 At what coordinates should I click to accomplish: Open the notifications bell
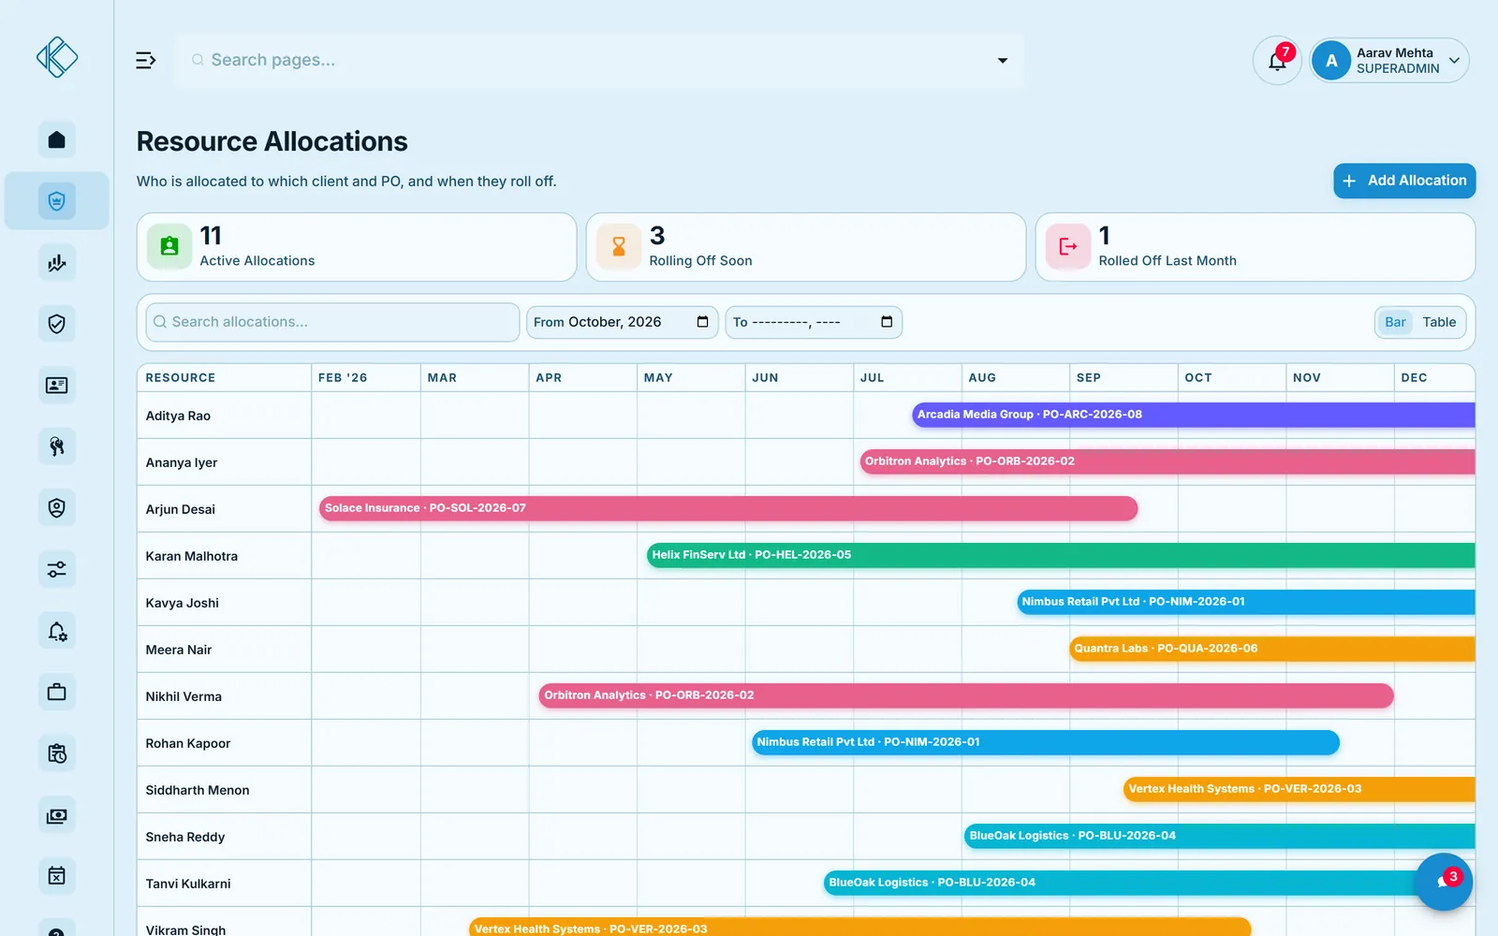(1277, 61)
